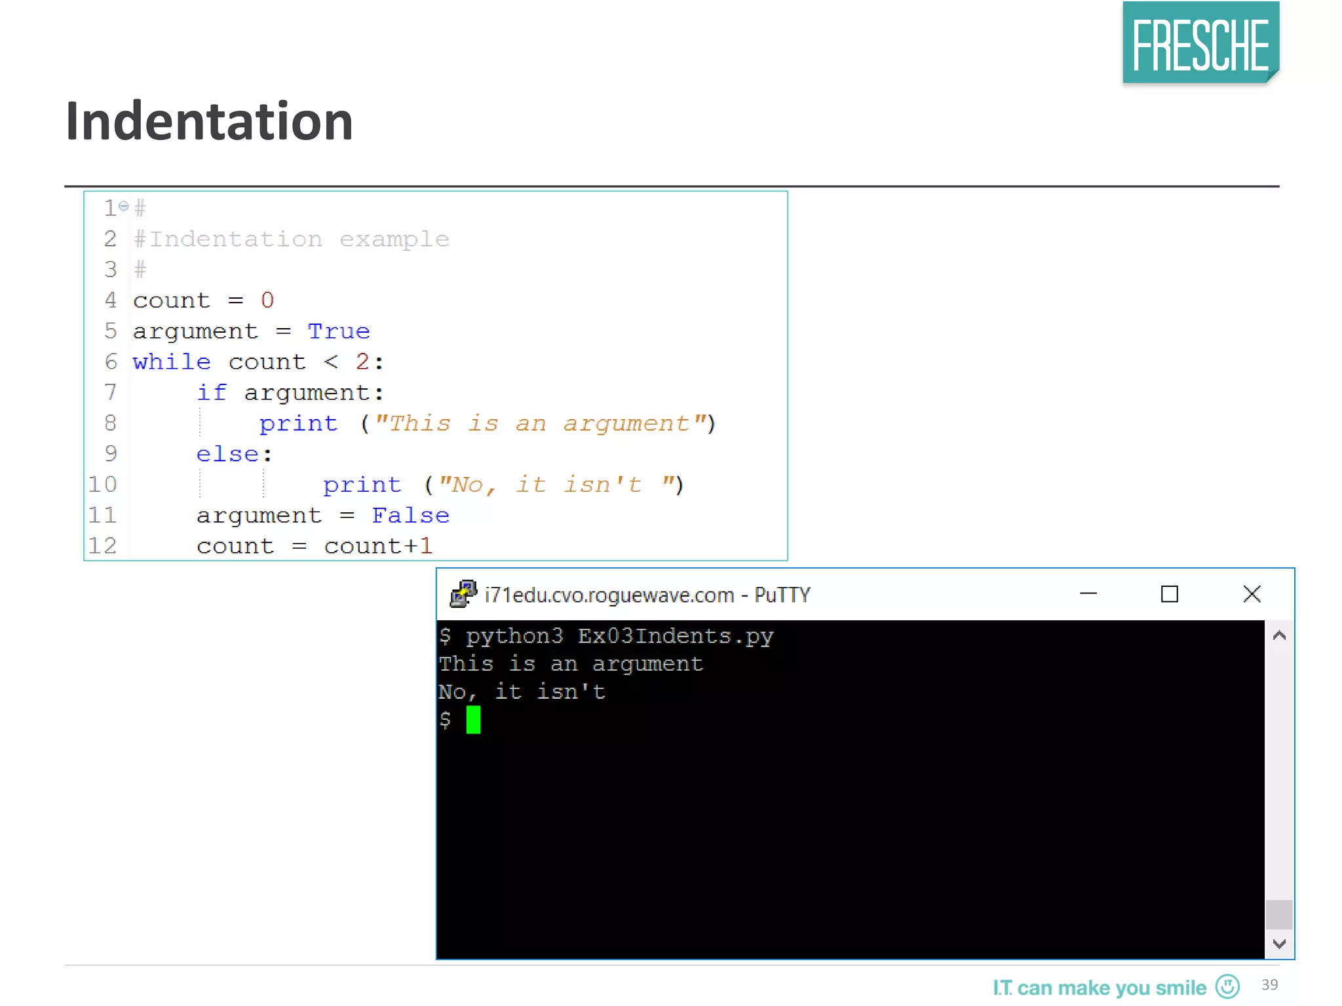1342x1006 pixels.
Task: Click the smiley icon in the footer
Action: click(1227, 986)
